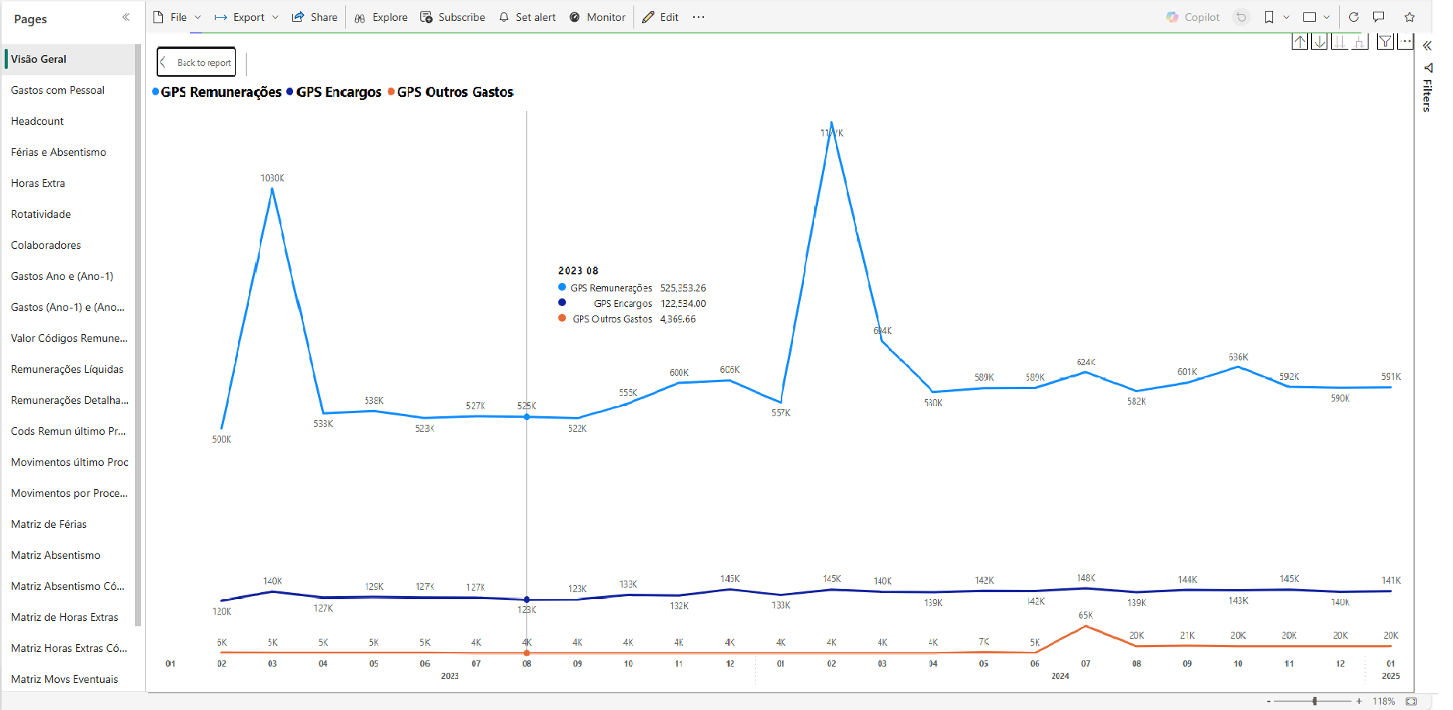Refresh the report visuals

click(x=1354, y=17)
